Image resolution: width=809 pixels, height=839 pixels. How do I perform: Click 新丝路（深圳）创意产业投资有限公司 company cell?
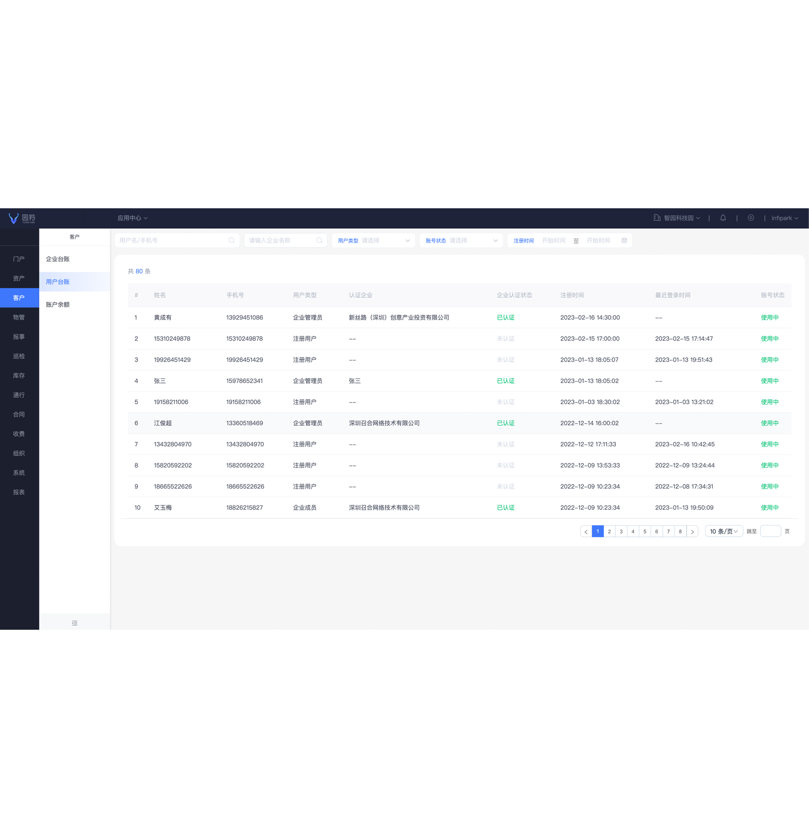click(x=399, y=318)
